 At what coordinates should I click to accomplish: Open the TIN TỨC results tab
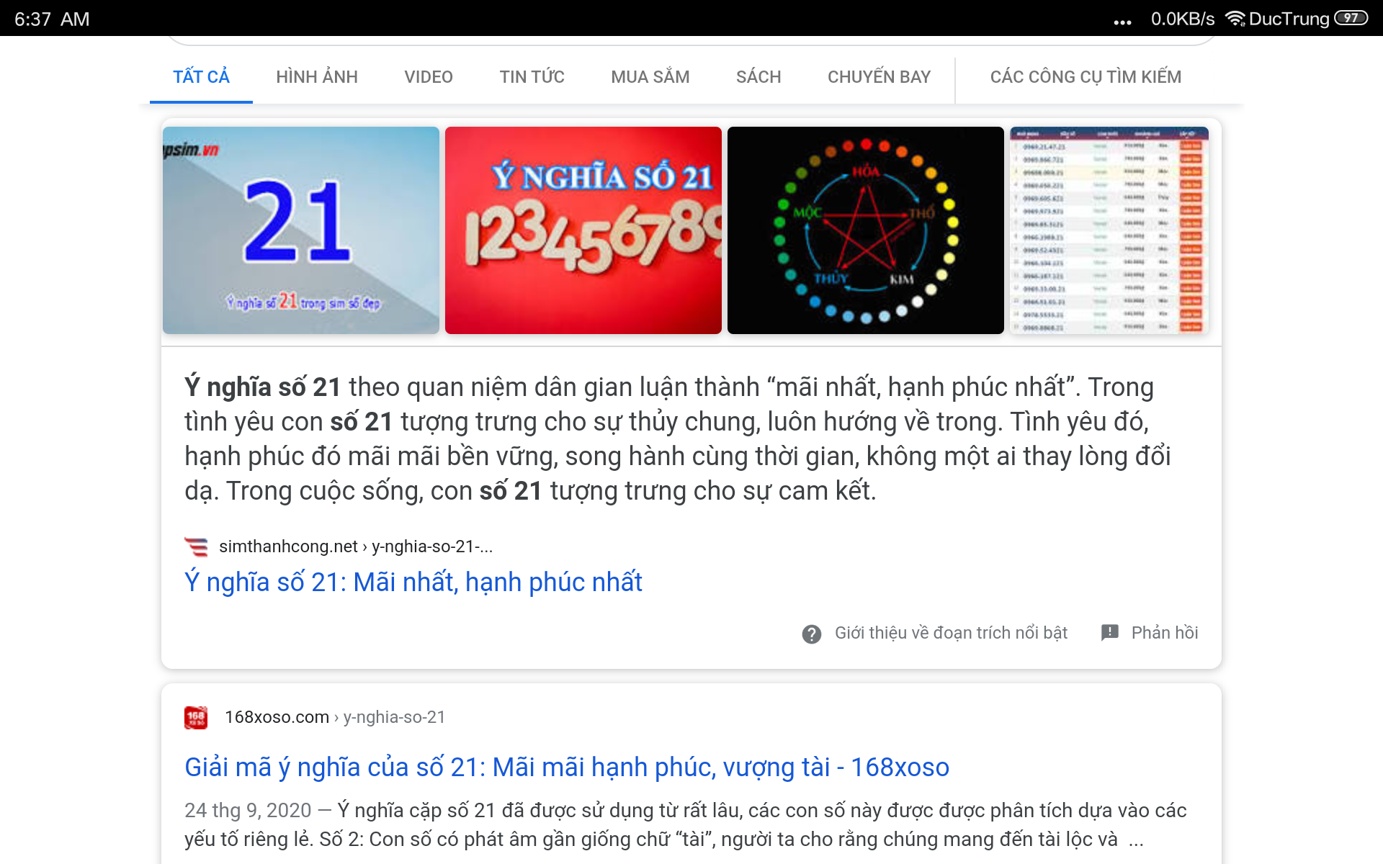pos(532,76)
